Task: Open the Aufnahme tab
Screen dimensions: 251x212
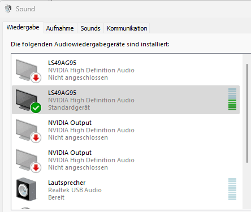Action: coord(60,28)
